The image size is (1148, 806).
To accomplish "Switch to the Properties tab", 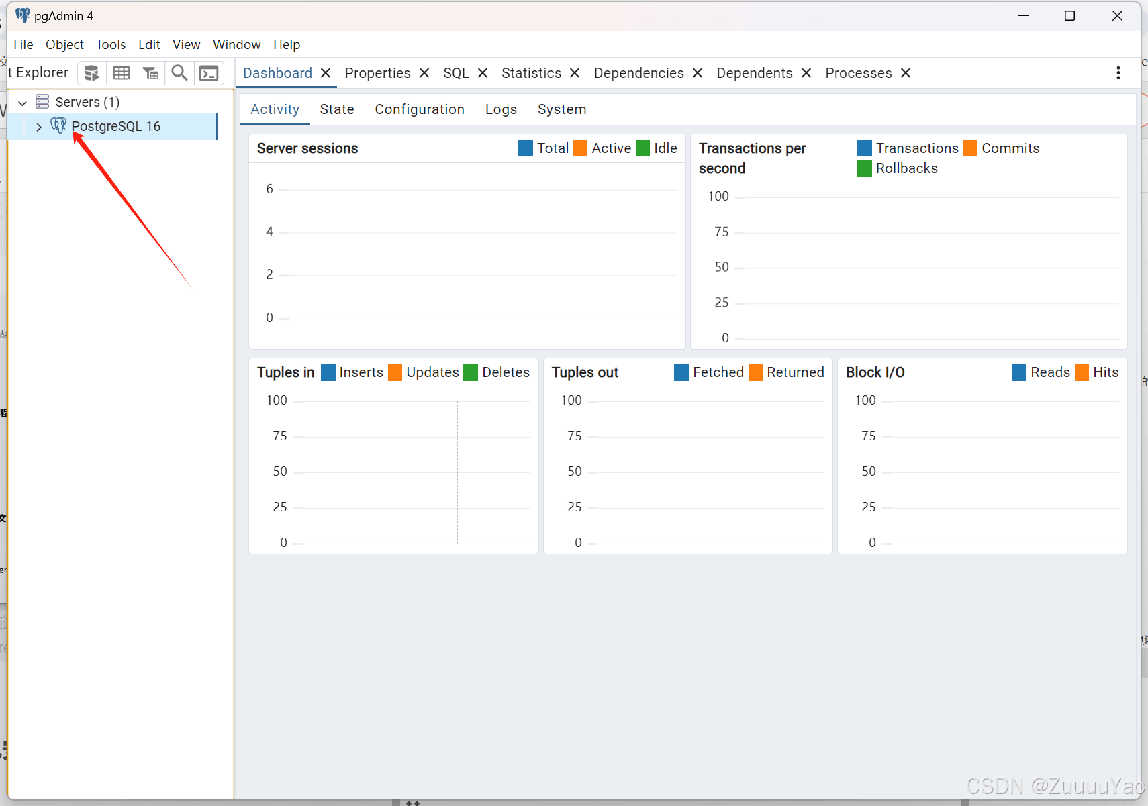I will coord(377,73).
